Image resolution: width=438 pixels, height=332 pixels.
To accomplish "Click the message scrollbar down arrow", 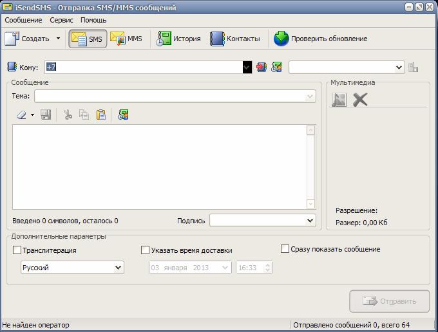I will (x=310, y=204).
